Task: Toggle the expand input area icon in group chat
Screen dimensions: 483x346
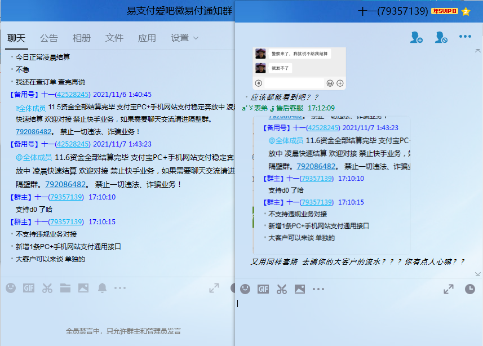Action: pos(214,288)
